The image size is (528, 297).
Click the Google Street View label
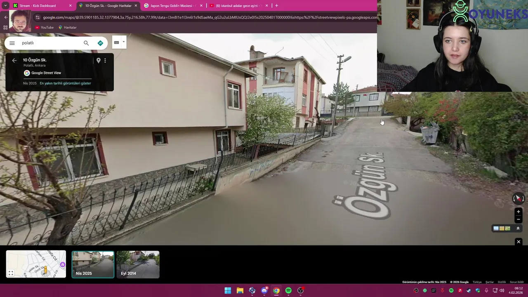tap(46, 73)
